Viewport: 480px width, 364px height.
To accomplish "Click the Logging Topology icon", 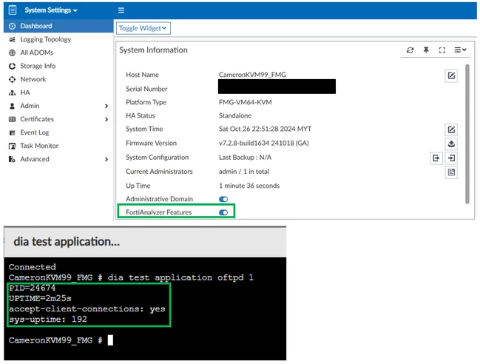I will click(x=12, y=39).
